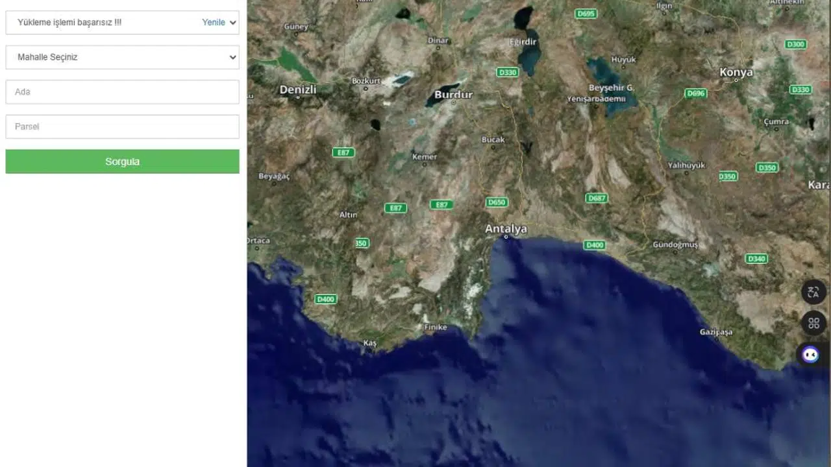Click the 'Yenile' refresh link
This screenshot has width=831, height=467.
pyautogui.click(x=213, y=23)
